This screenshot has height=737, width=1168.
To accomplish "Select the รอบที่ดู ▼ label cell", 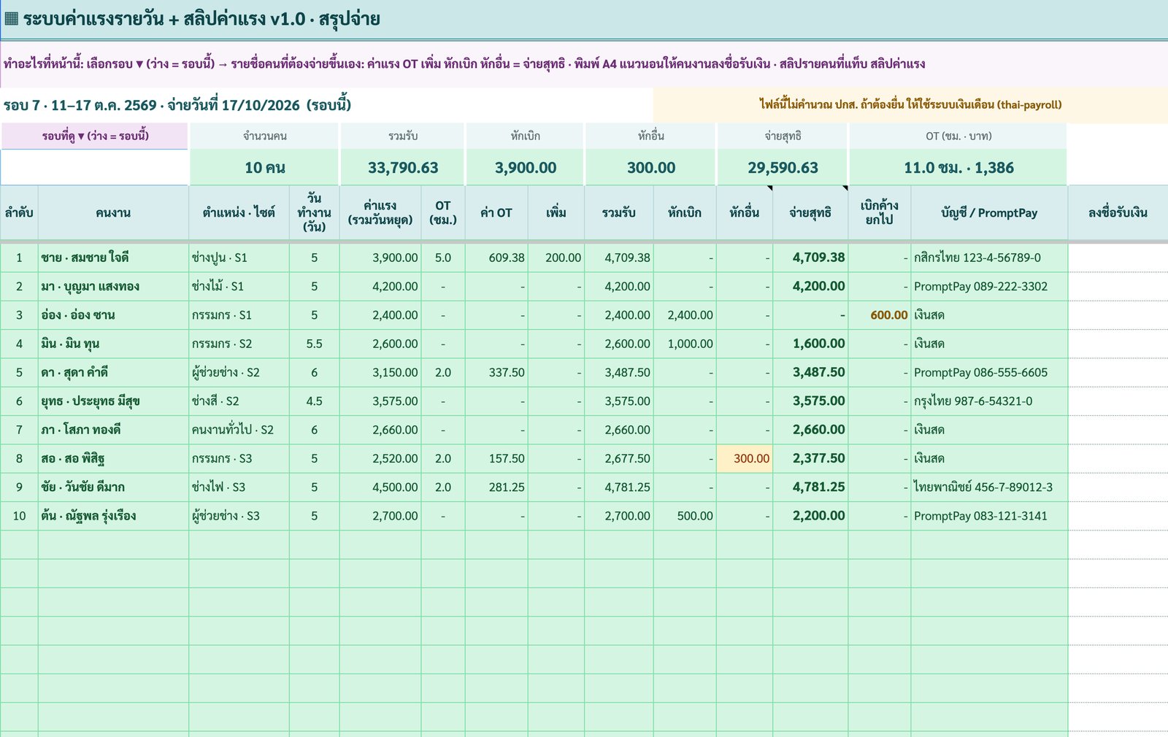I will [x=95, y=136].
